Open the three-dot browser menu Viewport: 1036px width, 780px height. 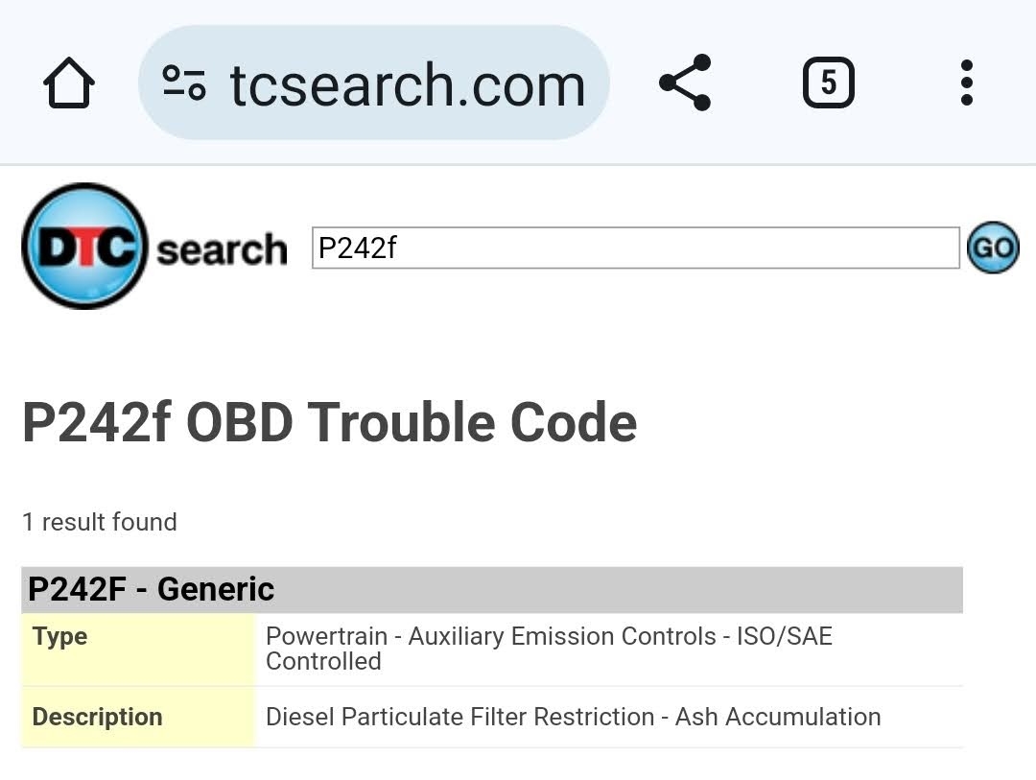[x=967, y=83]
